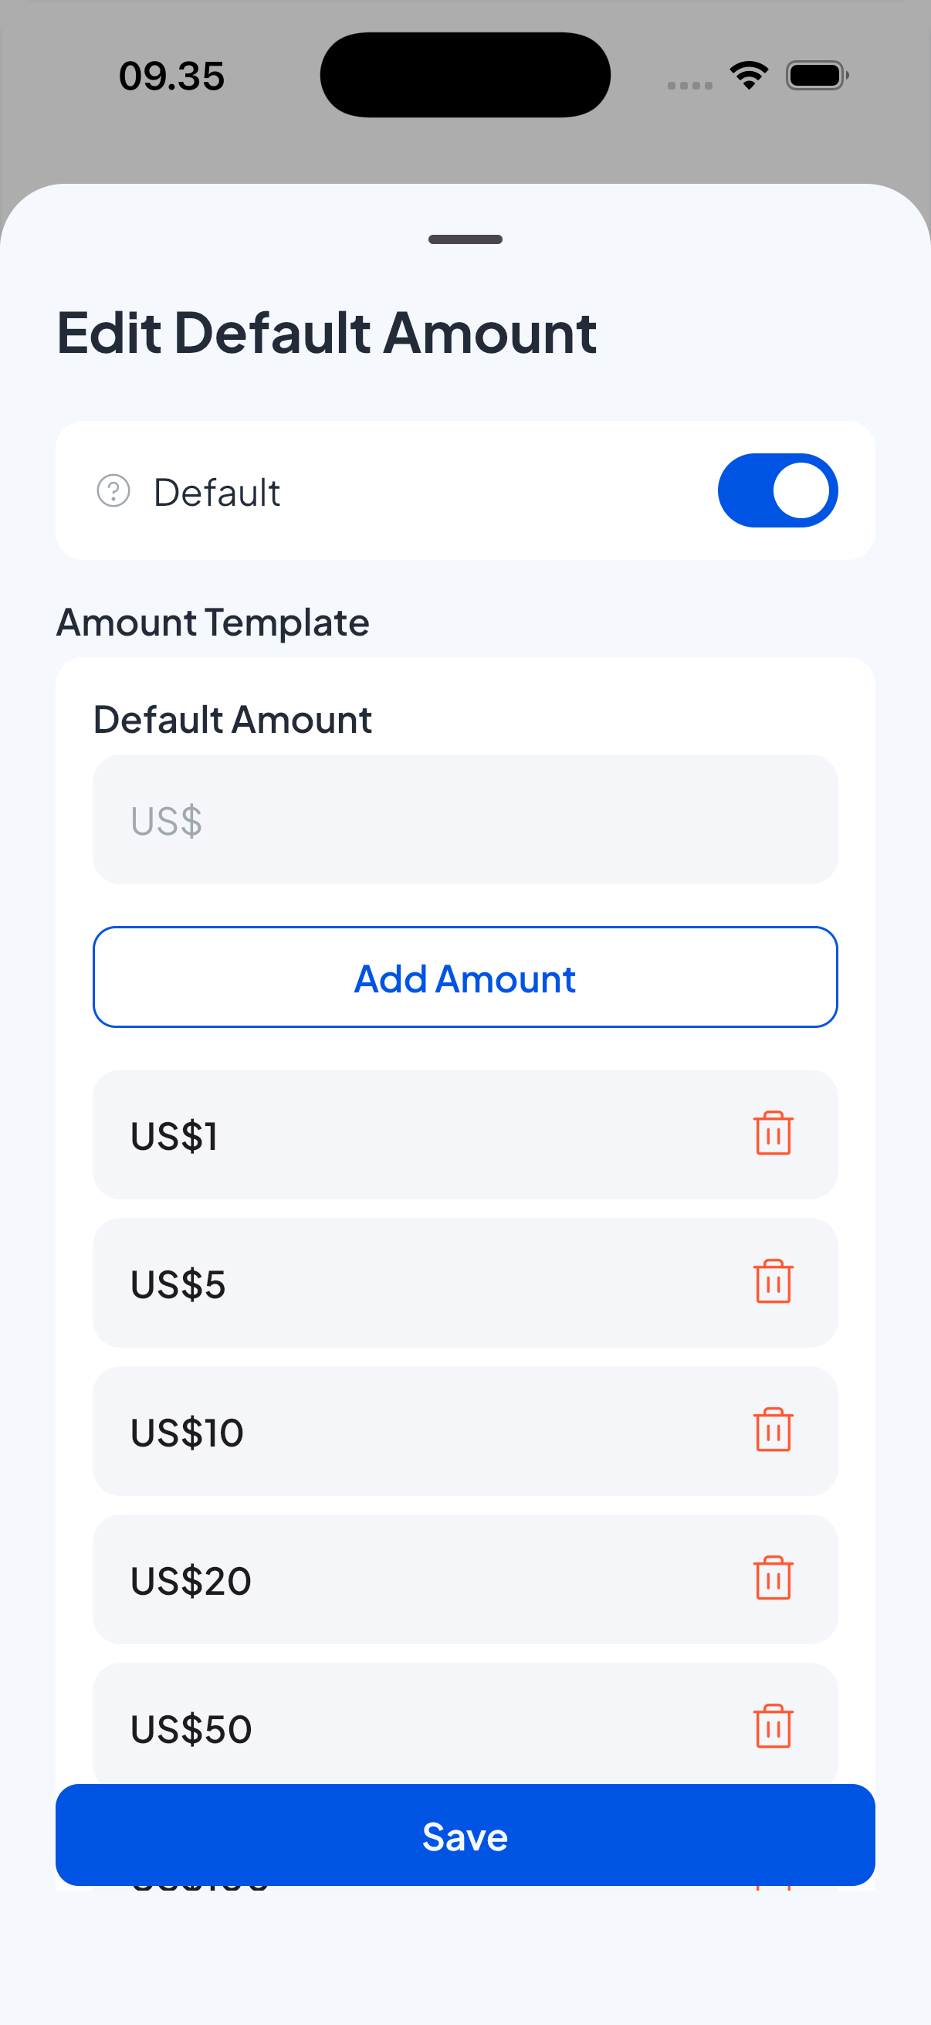Viewport: 931px width, 2025px height.
Task: Tap the drag handle at the top of the sheet
Action: (x=465, y=239)
